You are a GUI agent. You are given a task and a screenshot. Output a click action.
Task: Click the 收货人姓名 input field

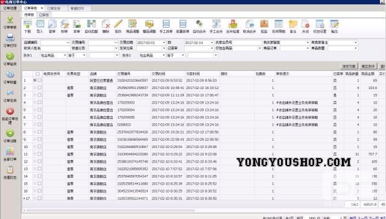(56, 48)
